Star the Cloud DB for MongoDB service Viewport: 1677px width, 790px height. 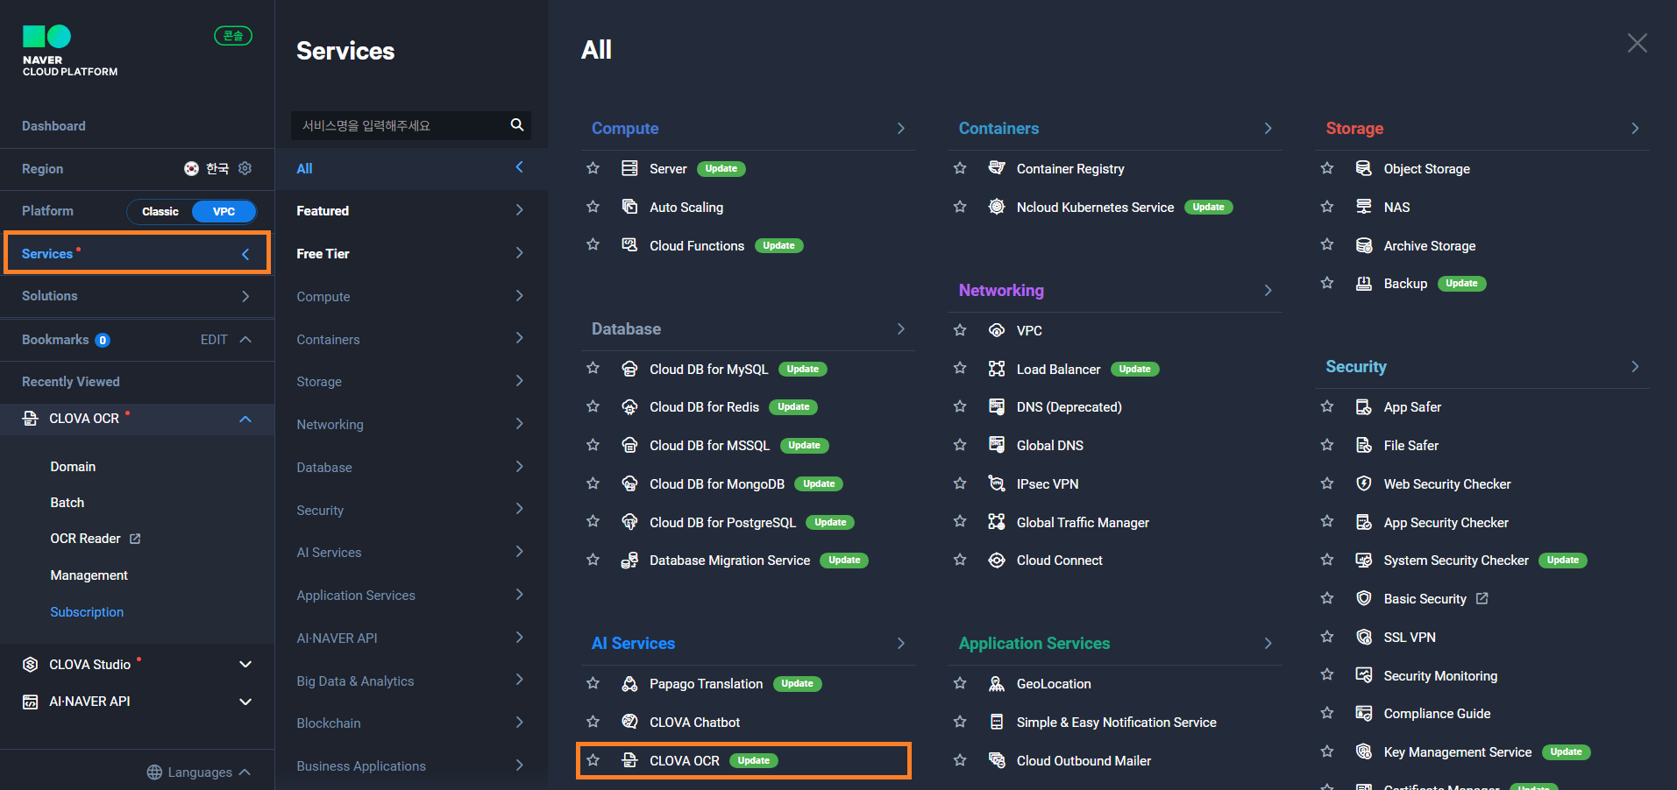pyautogui.click(x=593, y=483)
